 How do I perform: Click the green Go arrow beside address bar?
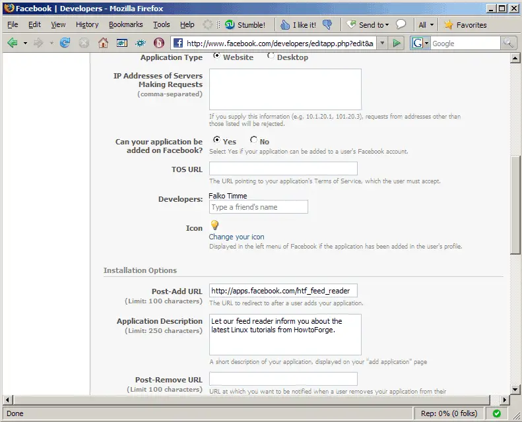[x=397, y=43]
